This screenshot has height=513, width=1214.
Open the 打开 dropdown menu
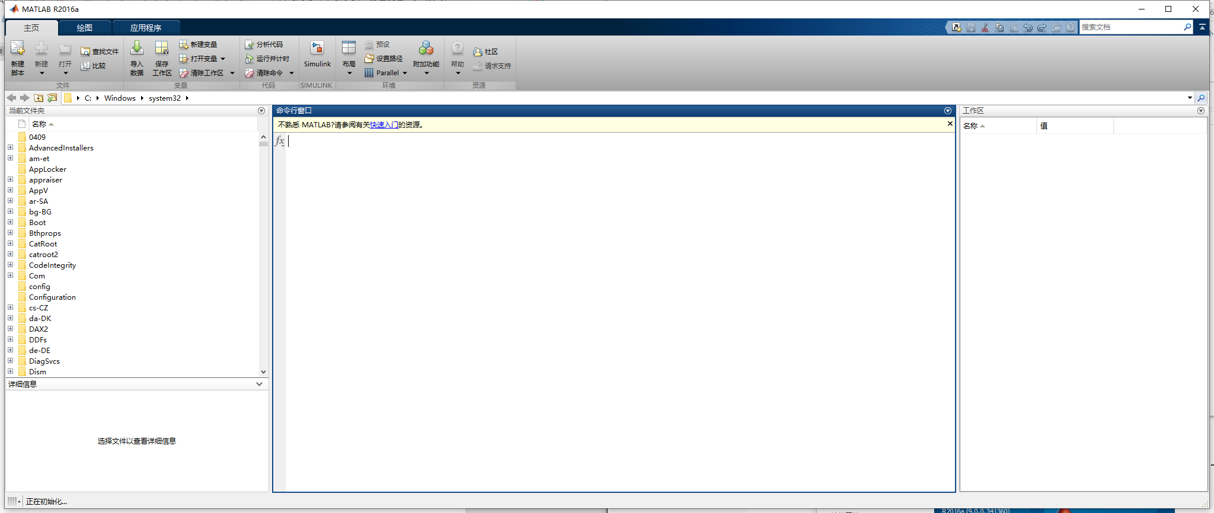point(65,58)
